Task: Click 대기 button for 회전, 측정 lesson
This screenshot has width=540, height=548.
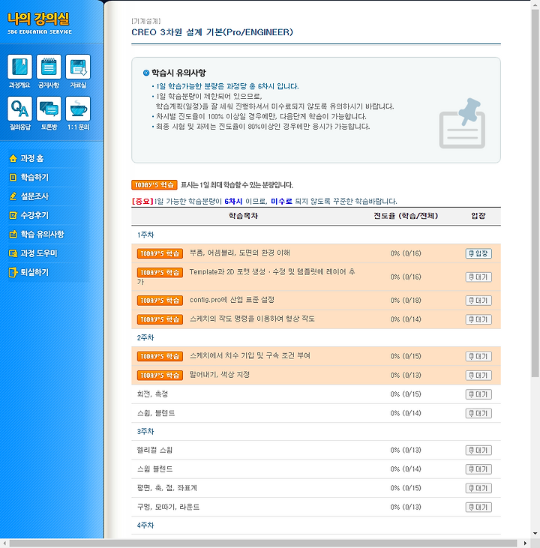Action: pyautogui.click(x=478, y=394)
